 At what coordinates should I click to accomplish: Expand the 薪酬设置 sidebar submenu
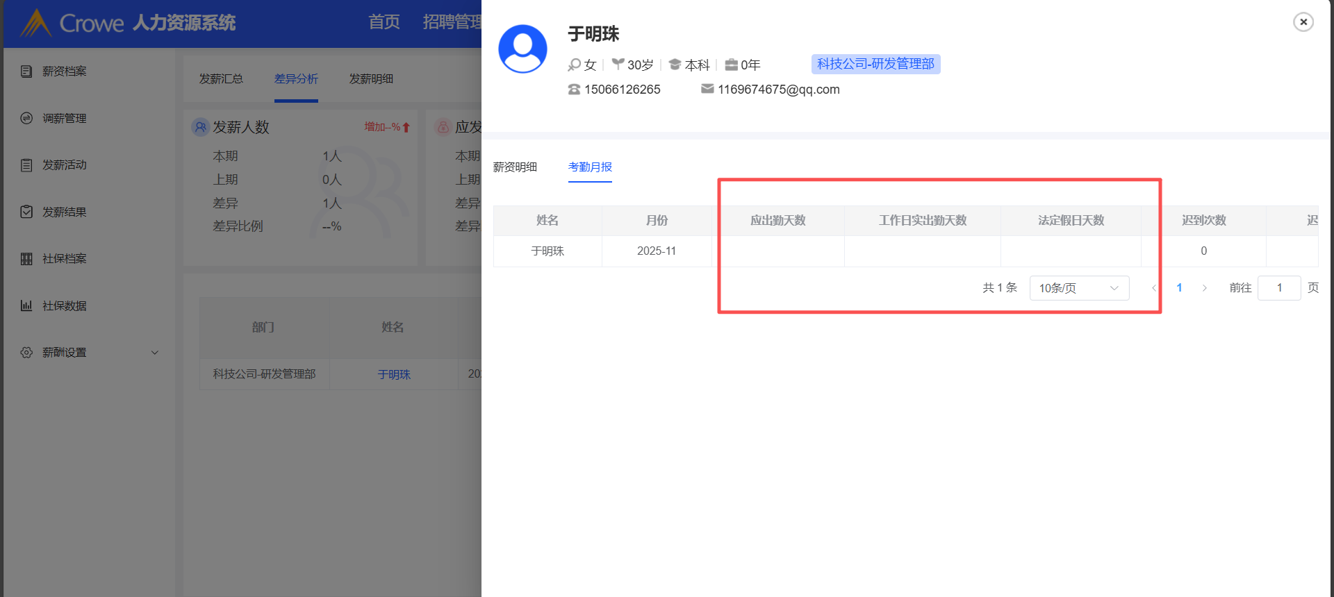click(155, 353)
